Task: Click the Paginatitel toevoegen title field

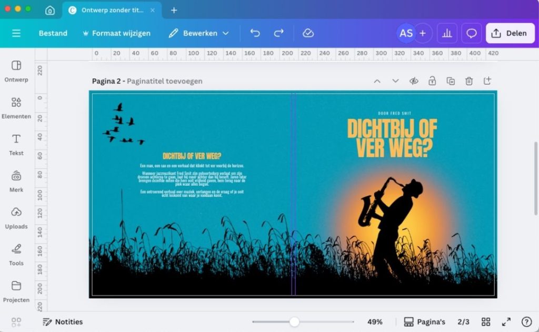Action: (164, 81)
